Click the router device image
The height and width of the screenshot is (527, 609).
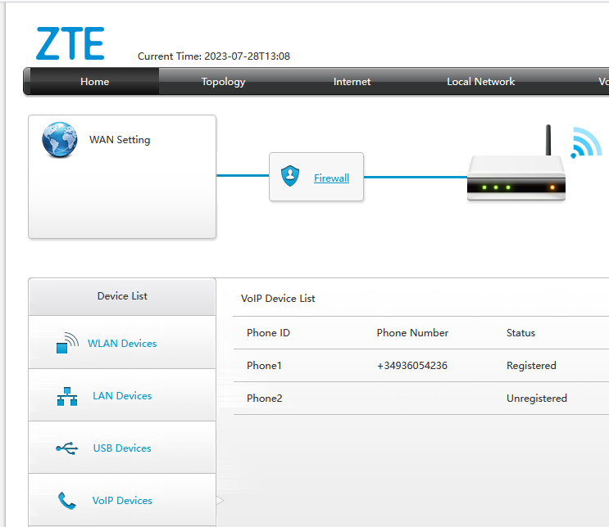516,176
